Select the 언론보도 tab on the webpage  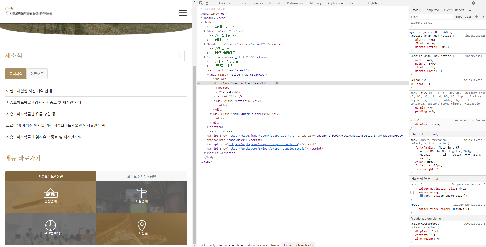click(37, 74)
